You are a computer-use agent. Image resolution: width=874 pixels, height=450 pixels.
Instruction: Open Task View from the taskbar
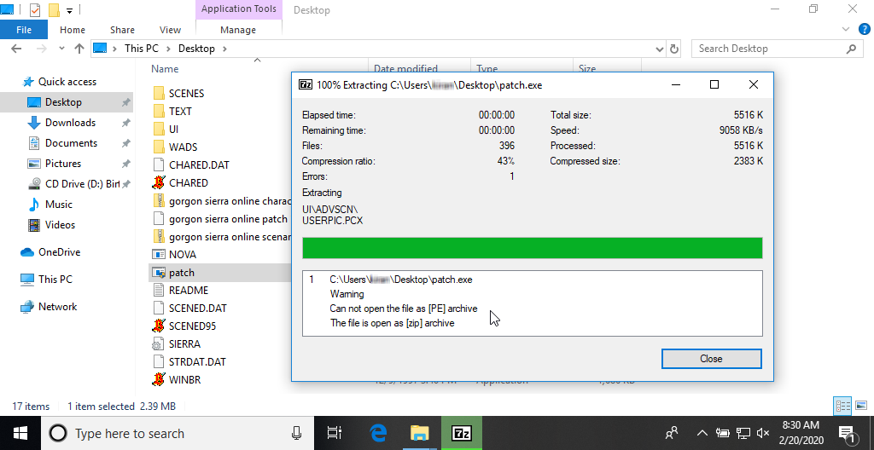coord(334,433)
